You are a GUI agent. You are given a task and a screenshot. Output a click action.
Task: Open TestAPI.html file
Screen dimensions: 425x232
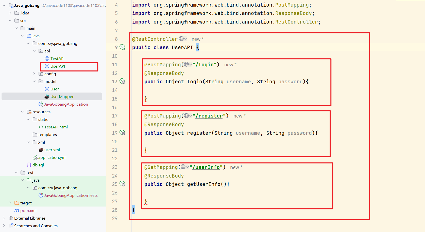pos(56,127)
